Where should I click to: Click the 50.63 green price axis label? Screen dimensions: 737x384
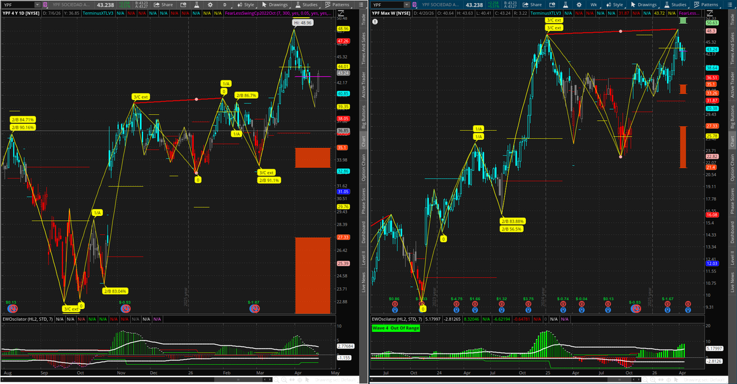click(x=712, y=23)
